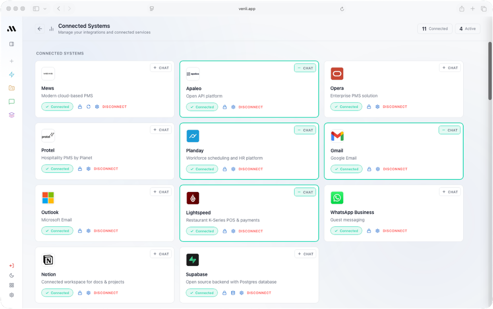Open the green chat bubble sidebar icon
Image resolution: width=493 pixels, height=309 pixels.
click(x=12, y=101)
